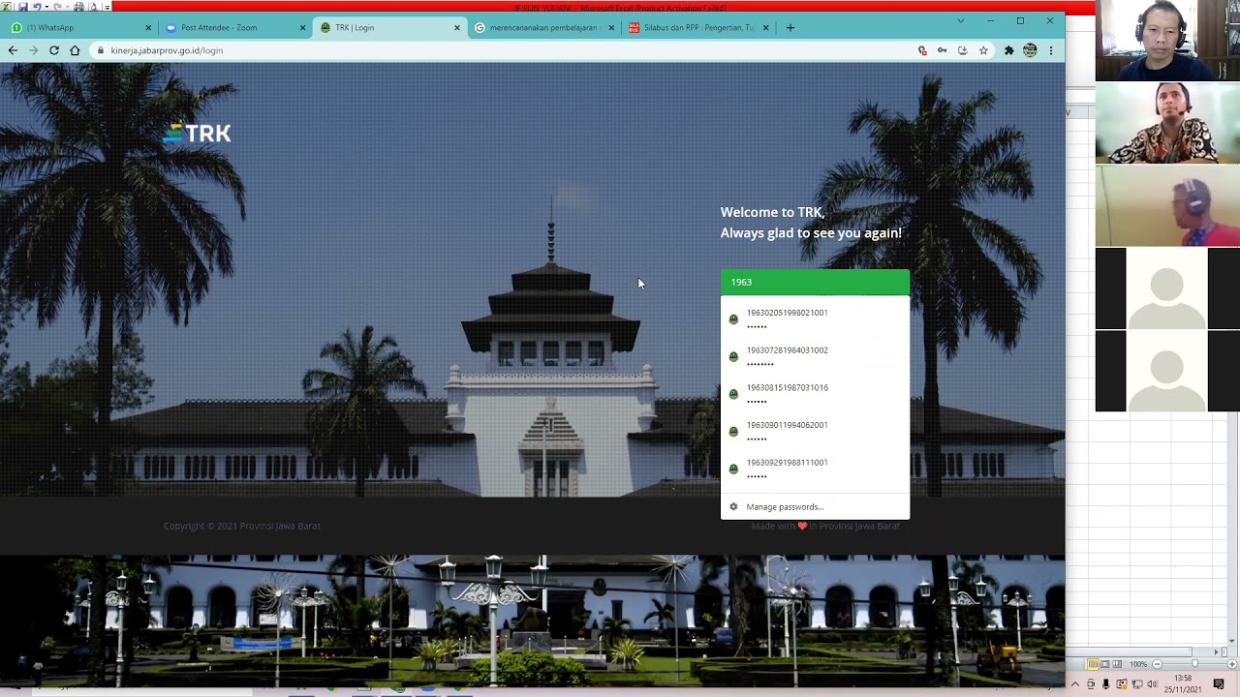Open a new browser tab

[790, 28]
